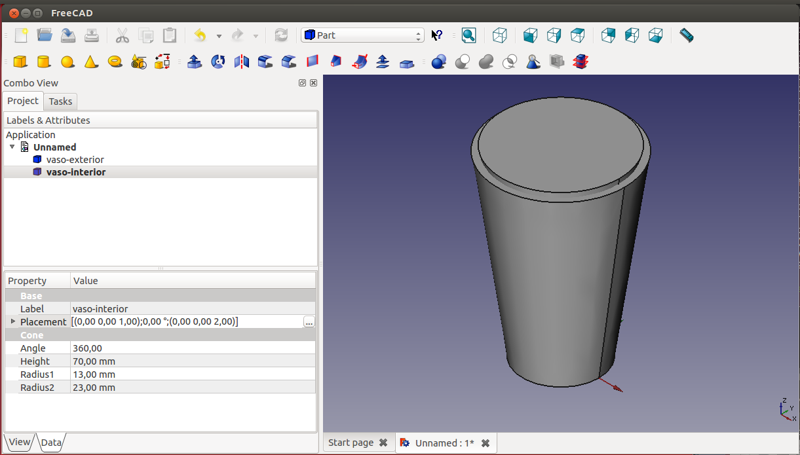The width and height of the screenshot is (800, 455).
Task: Expand the Placement property row
Action: coord(12,321)
